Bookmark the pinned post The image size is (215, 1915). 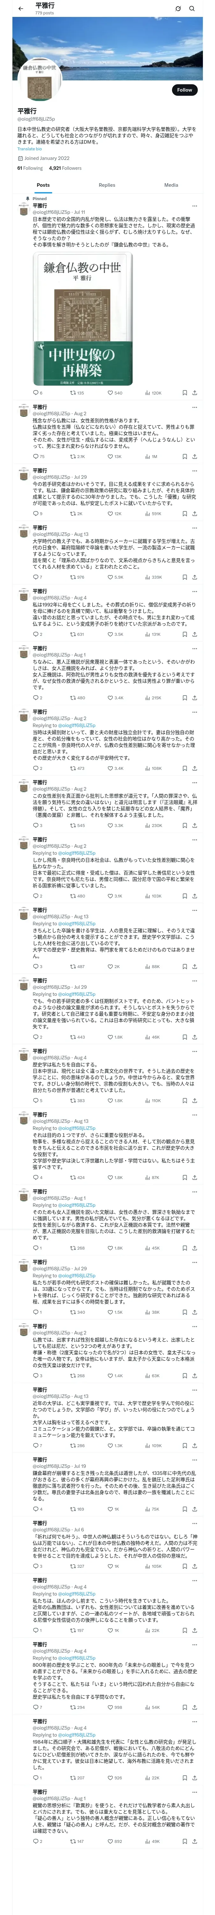(x=184, y=393)
